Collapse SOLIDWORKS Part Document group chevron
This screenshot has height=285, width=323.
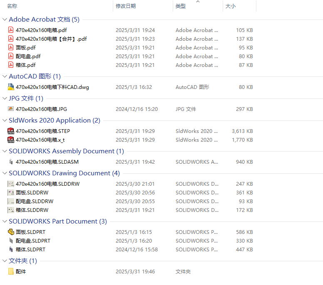click(x=5, y=221)
